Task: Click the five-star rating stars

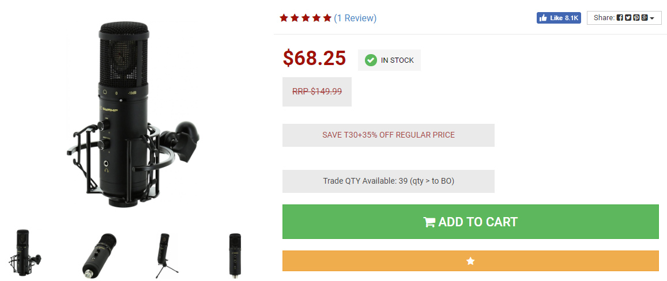Action: [305, 18]
